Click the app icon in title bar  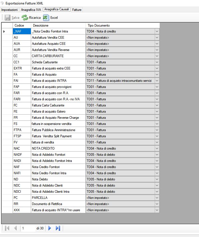[3, 3]
